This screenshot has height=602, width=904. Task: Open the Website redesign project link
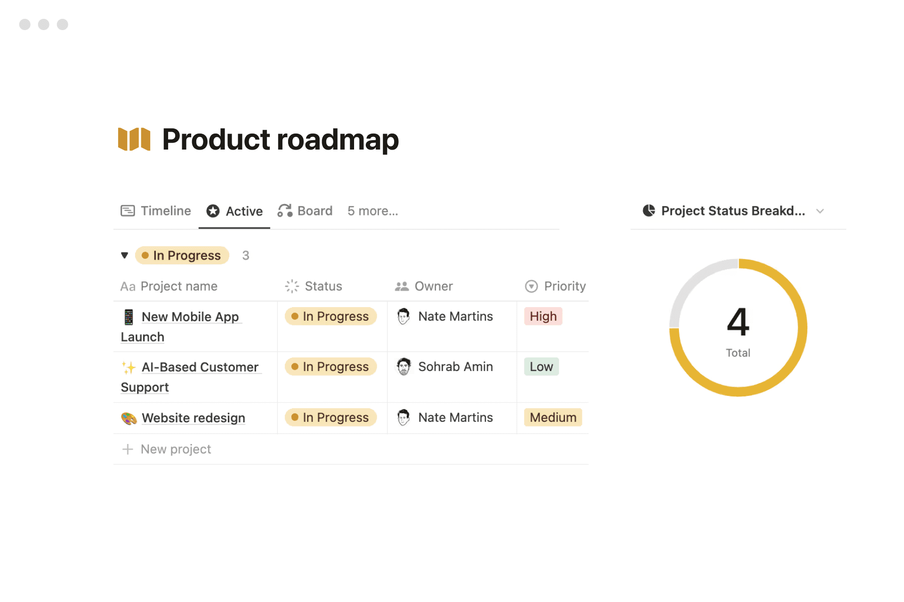pos(193,418)
